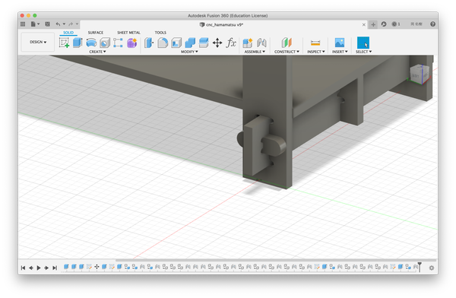Select the Revolve tool

(x=91, y=43)
